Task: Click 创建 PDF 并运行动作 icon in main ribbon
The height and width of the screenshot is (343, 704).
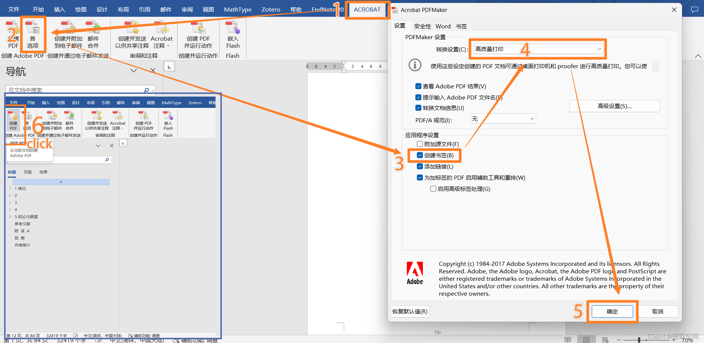Action: tap(198, 34)
